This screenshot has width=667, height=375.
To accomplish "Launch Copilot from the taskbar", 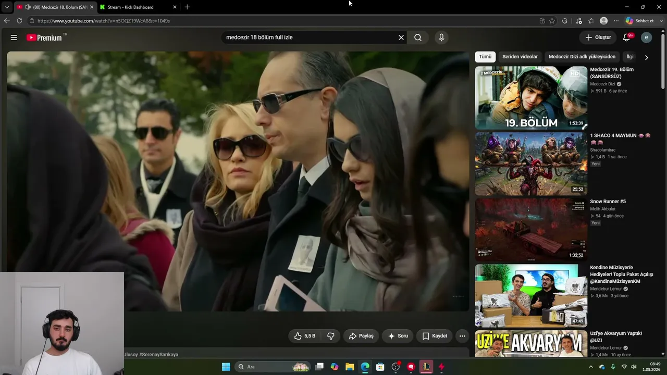I will (x=335, y=367).
